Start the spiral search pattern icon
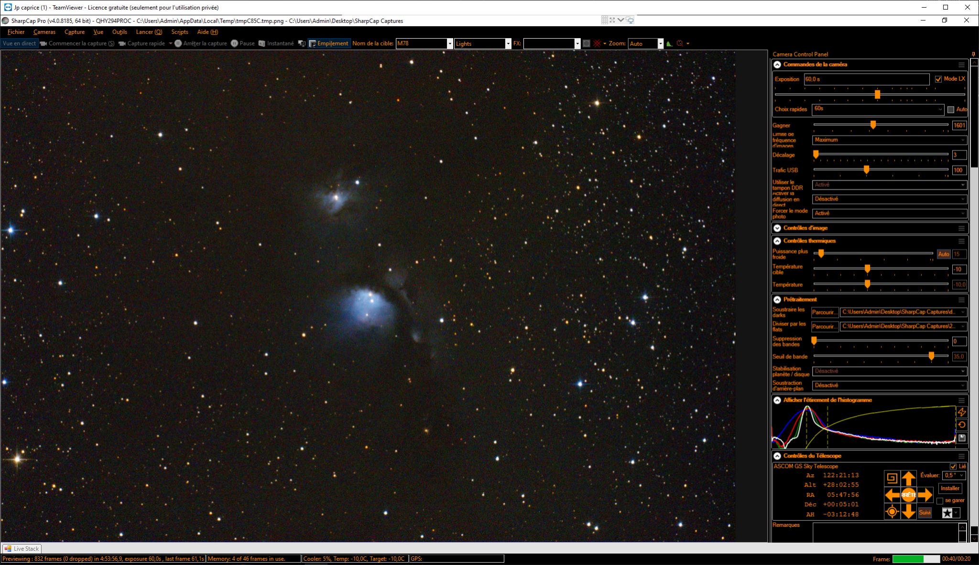 (892, 478)
